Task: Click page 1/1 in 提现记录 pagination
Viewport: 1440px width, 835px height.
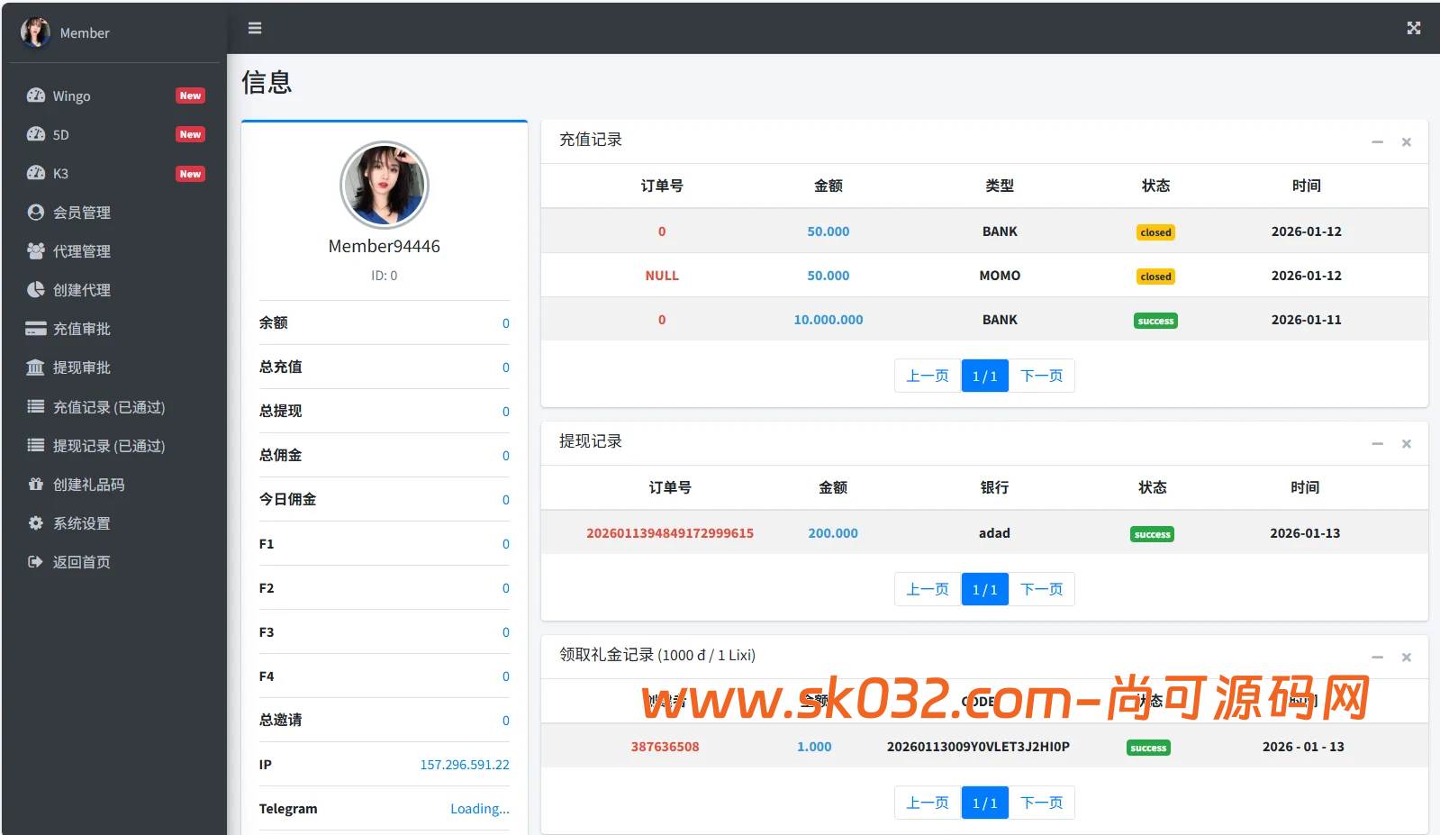Action: [x=985, y=589]
